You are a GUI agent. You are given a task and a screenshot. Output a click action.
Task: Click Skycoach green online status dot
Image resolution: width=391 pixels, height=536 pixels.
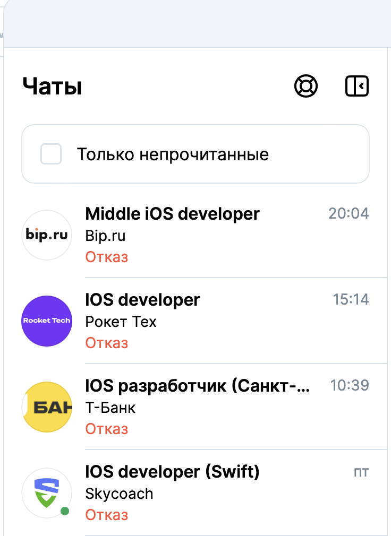[x=65, y=511]
